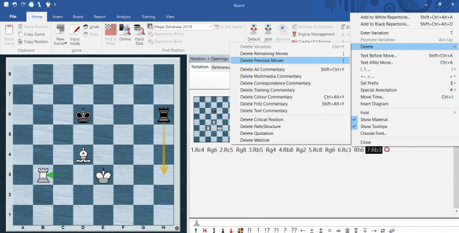
Task: Click the black pawn icon in annotation bar
Action: (223, 230)
